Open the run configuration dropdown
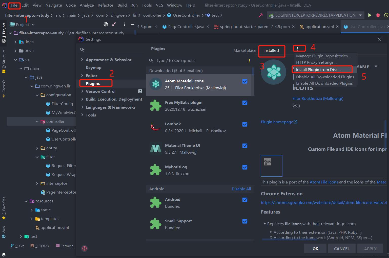Image resolution: width=389 pixels, height=258 pixels. pos(316,15)
